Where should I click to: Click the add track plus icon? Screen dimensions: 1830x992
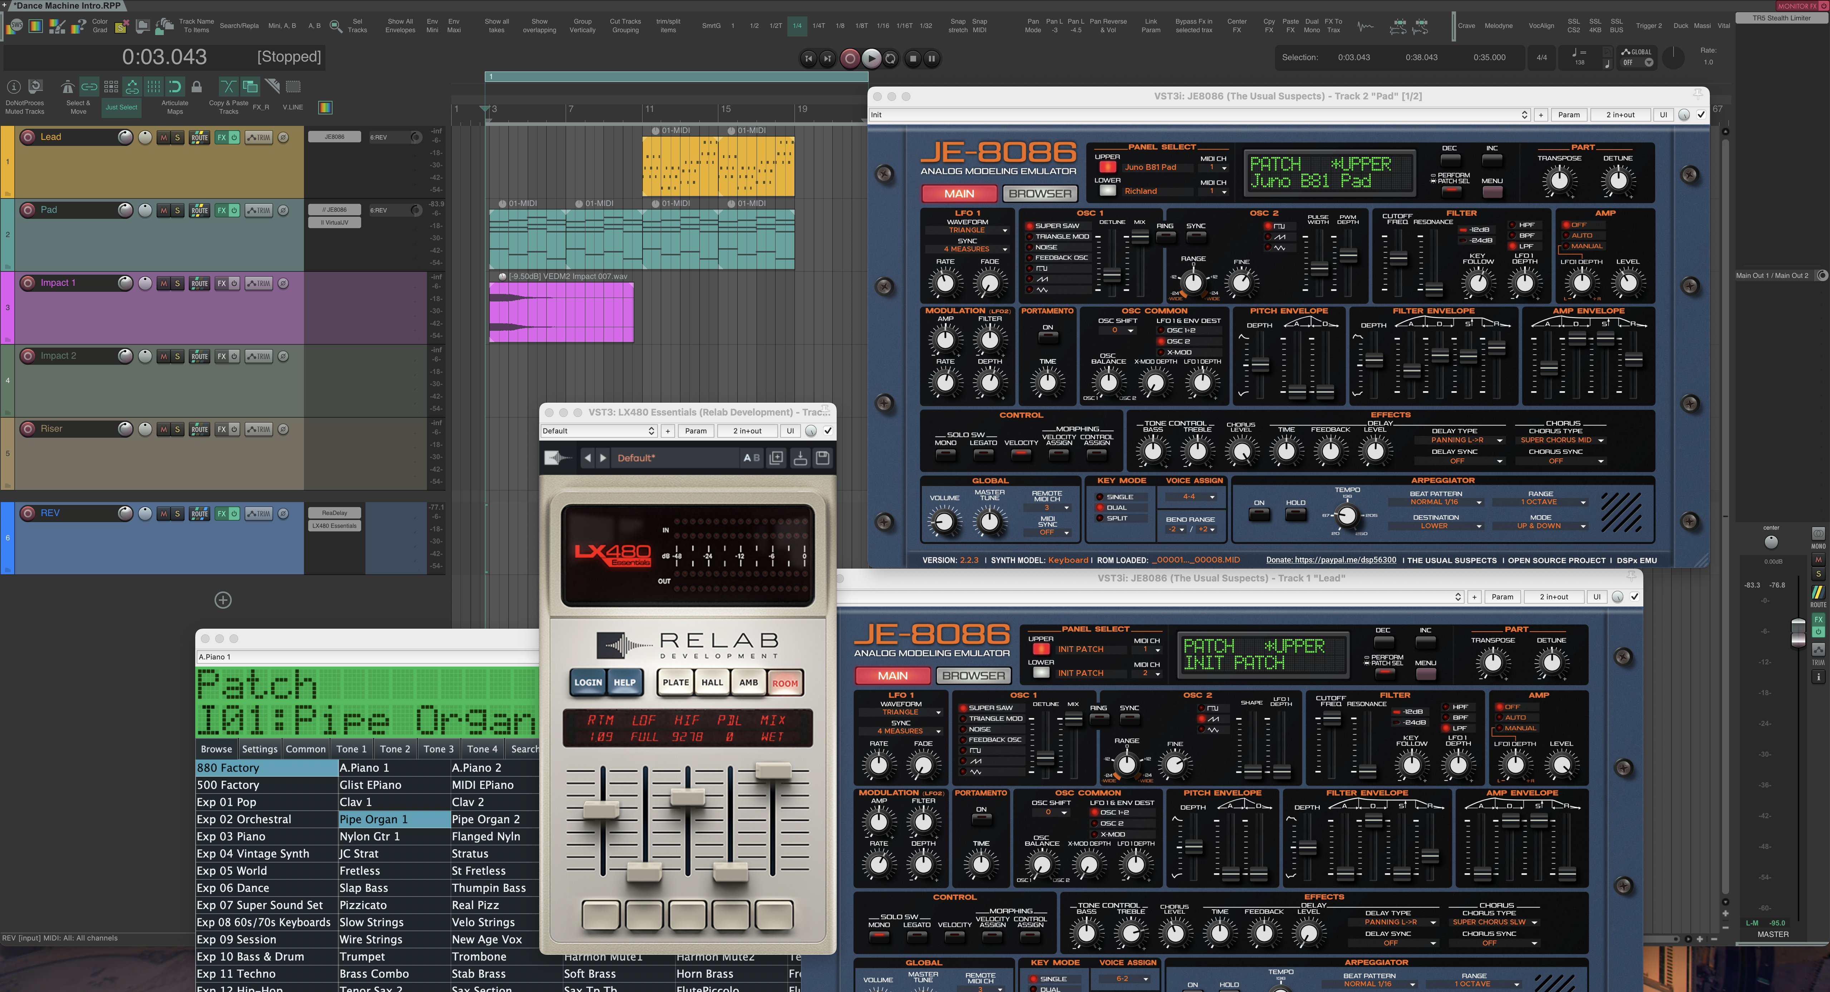222,600
